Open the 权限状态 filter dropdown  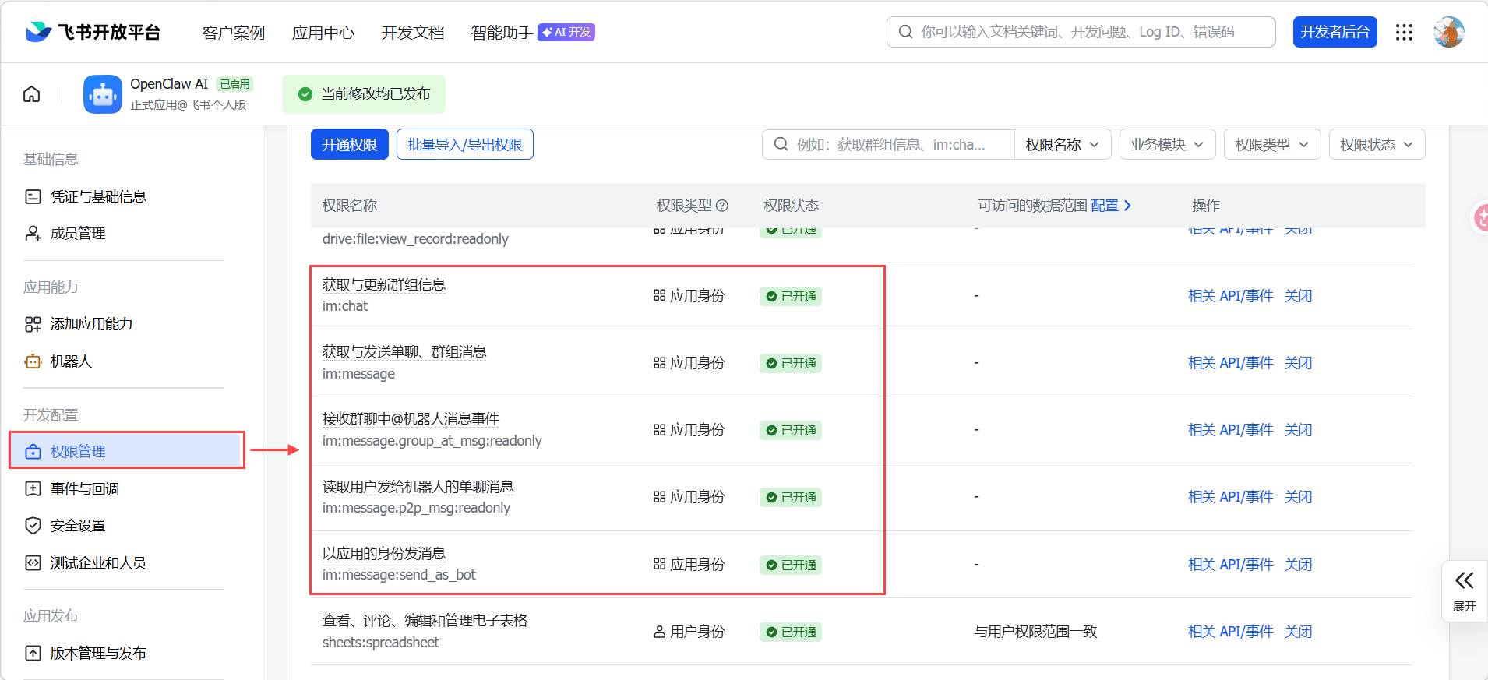coord(1377,145)
